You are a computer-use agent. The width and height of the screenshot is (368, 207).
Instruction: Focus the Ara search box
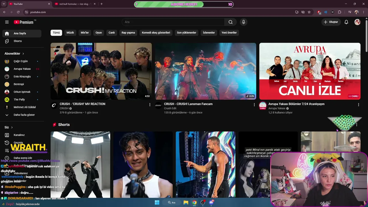[x=173, y=22]
